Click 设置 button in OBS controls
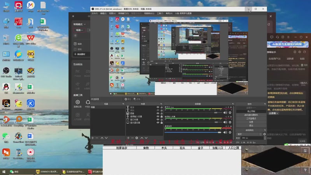This screenshot has height=175, width=311. coord(251,122)
